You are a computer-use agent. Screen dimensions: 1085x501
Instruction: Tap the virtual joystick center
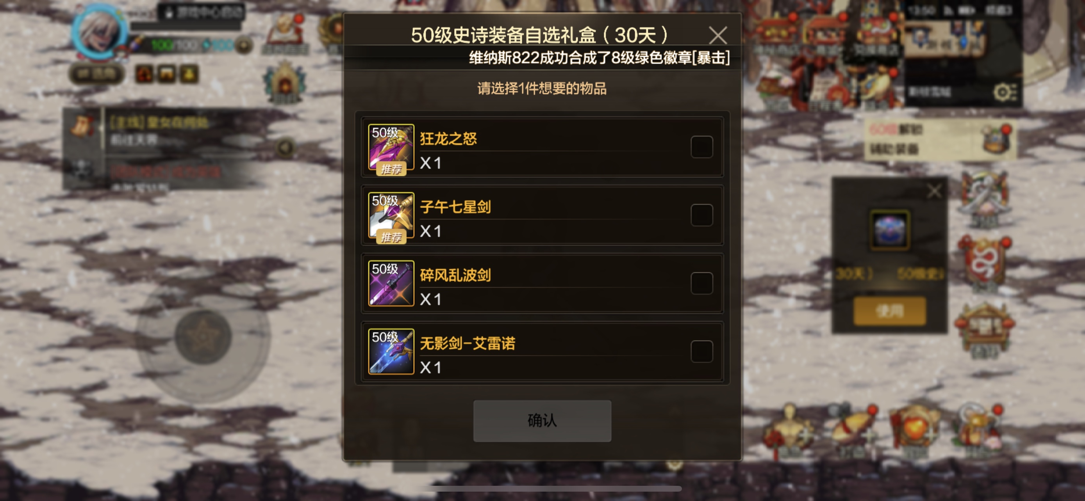click(203, 336)
